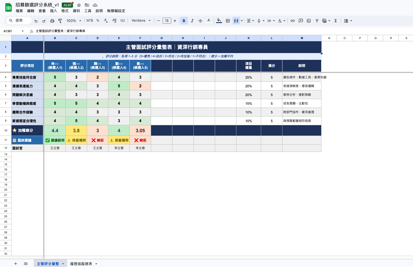Open the 資料 menu
413x267 pixels.
pyautogui.click(x=76, y=11)
